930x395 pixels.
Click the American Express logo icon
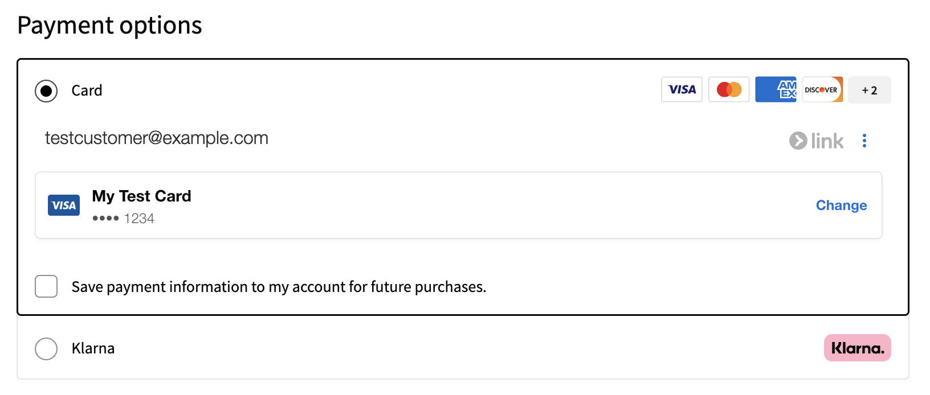coord(776,90)
